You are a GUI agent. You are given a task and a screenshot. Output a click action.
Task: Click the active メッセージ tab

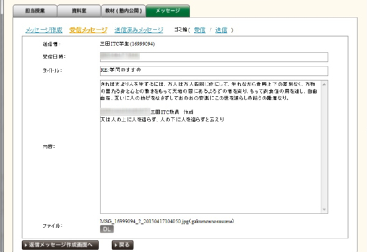tap(167, 10)
